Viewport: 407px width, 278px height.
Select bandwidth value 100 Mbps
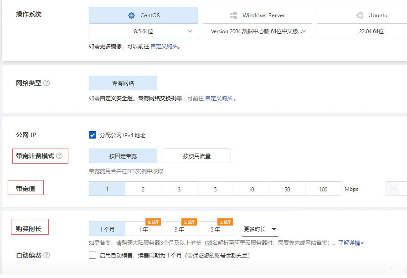coord(323,189)
